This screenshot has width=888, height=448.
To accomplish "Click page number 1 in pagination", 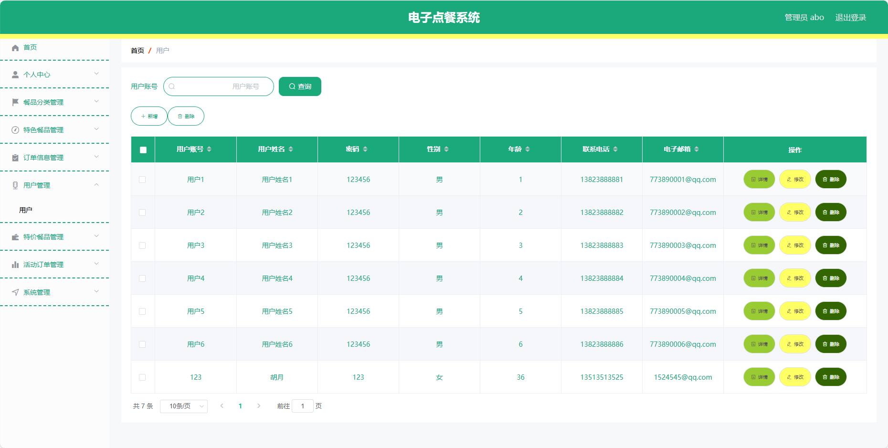I will (x=240, y=406).
